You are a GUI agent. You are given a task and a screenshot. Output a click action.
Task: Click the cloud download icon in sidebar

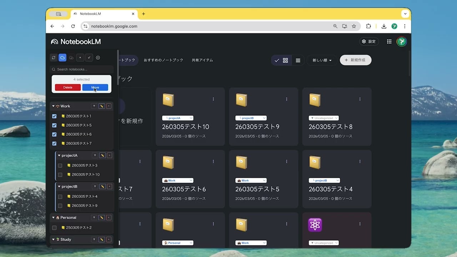(x=71, y=57)
